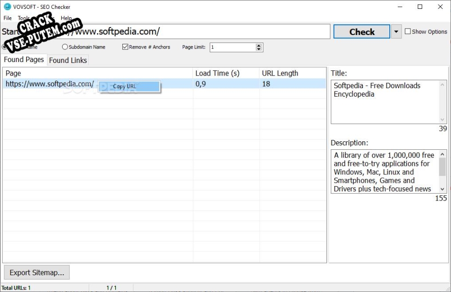Click the 0,9 load time cell
451x292 pixels.
(x=226, y=83)
